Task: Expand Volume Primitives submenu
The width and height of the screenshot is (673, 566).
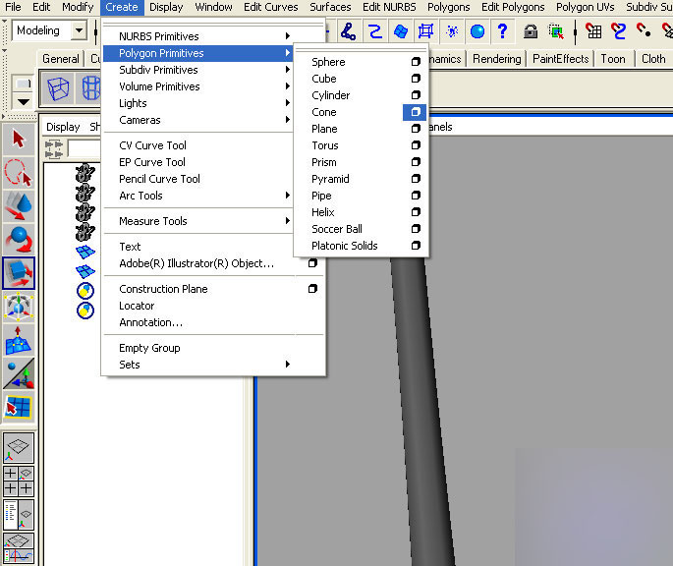Action: coord(197,86)
